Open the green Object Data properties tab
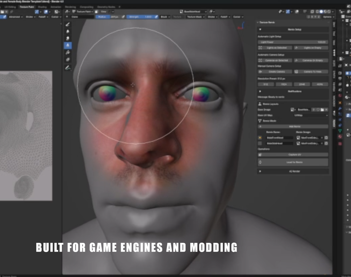 340,131
